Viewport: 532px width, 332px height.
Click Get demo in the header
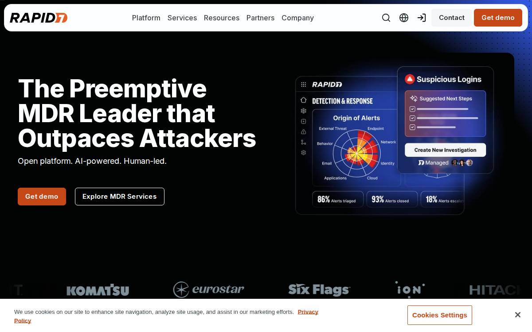(x=498, y=18)
